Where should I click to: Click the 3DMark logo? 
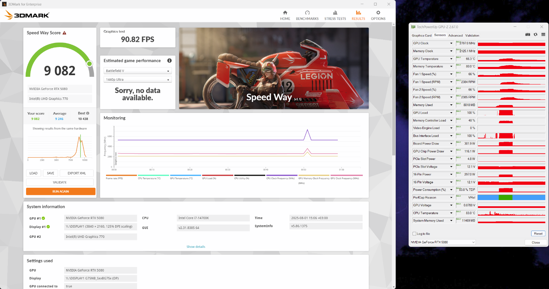click(27, 15)
